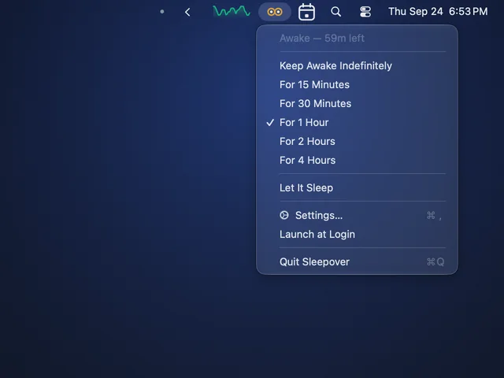
Task: Click the small dot menu bar item
Action: pos(162,12)
